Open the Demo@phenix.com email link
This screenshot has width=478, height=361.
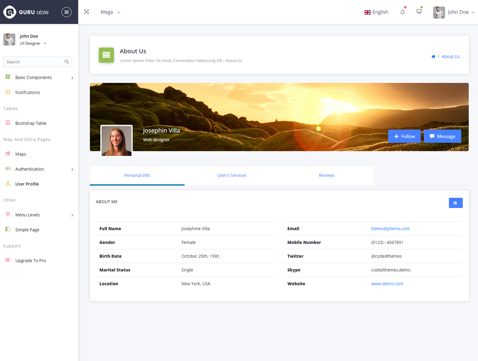[x=390, y=229]
